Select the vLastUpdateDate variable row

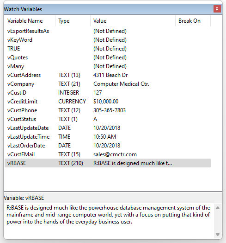(108, 128)
